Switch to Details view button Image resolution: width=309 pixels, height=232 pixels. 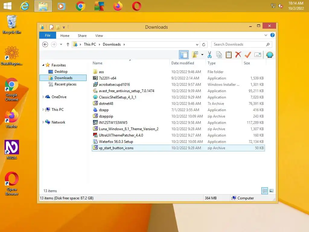(x=264, y=191)
